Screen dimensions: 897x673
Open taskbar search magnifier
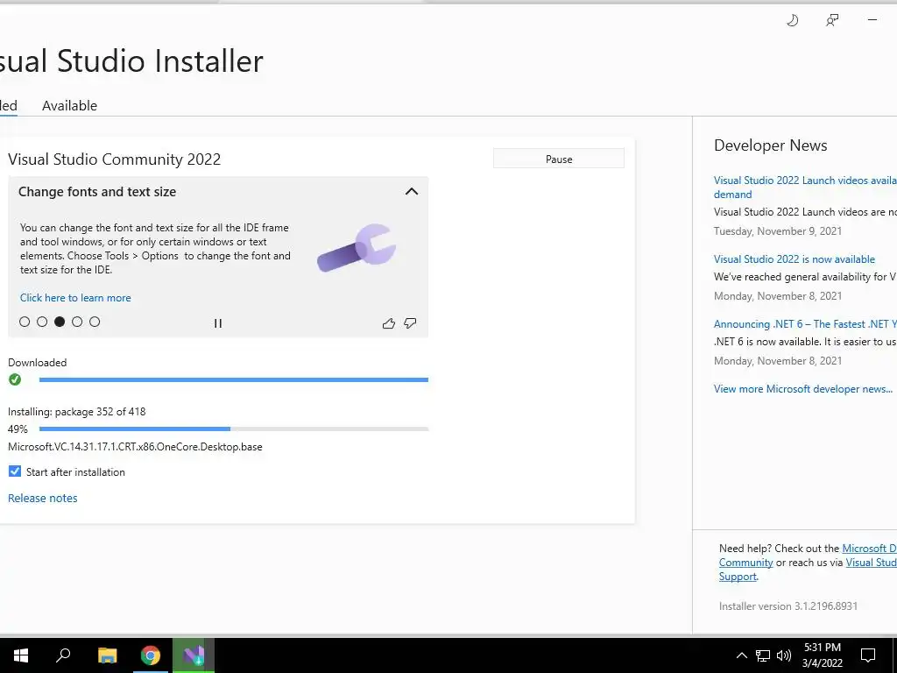(63, 655)
